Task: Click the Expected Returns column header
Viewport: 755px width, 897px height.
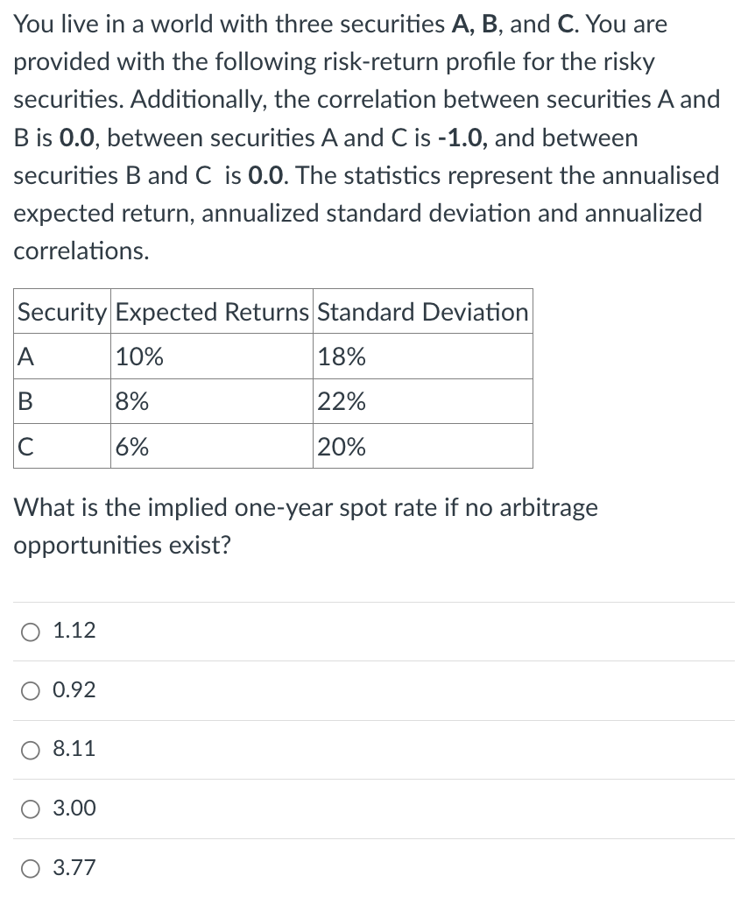Action: [x=212, y=312]
